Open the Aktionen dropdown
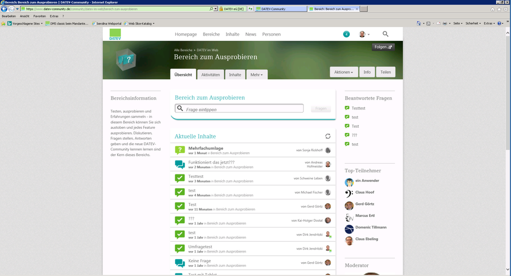511x276 pixels. 344,72
